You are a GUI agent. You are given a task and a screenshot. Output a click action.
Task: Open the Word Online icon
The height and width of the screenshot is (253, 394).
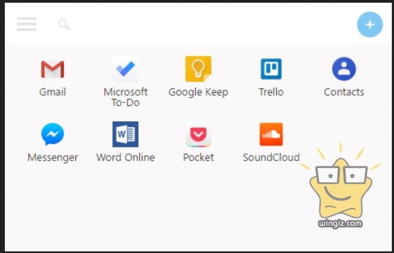pos(125,134)
